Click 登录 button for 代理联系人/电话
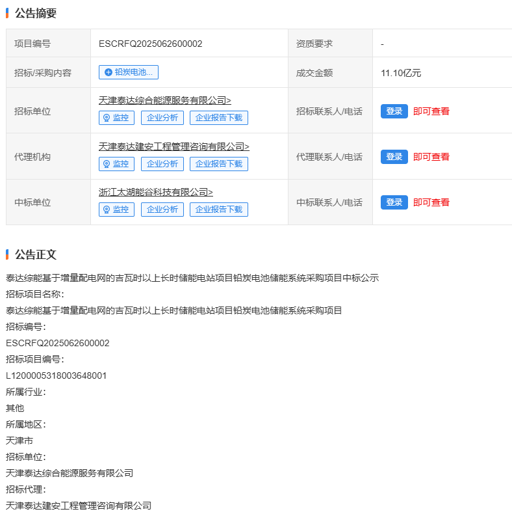512x518 pixels. pyautogui.click(x=394, y=157)
